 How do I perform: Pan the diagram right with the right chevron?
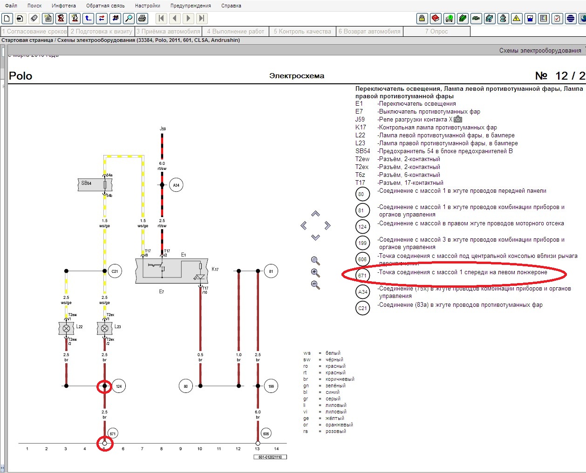click(327, 225)
